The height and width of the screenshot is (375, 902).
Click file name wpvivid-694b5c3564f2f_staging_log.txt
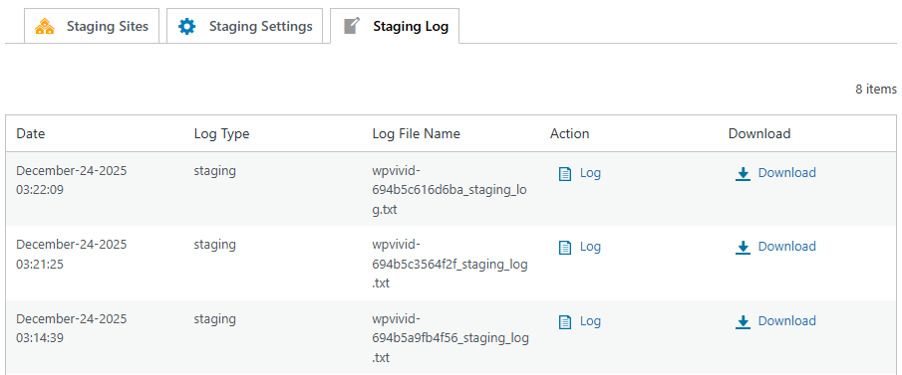point(450,265)
